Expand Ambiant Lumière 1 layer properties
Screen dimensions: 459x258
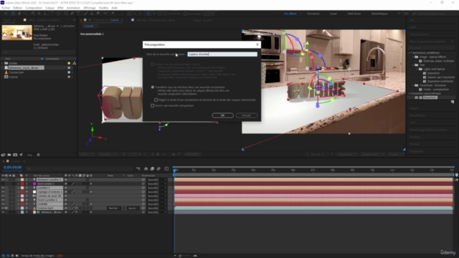[18, 180]
